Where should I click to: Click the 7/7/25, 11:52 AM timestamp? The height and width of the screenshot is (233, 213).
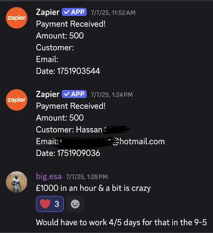[x=113, y=13]
